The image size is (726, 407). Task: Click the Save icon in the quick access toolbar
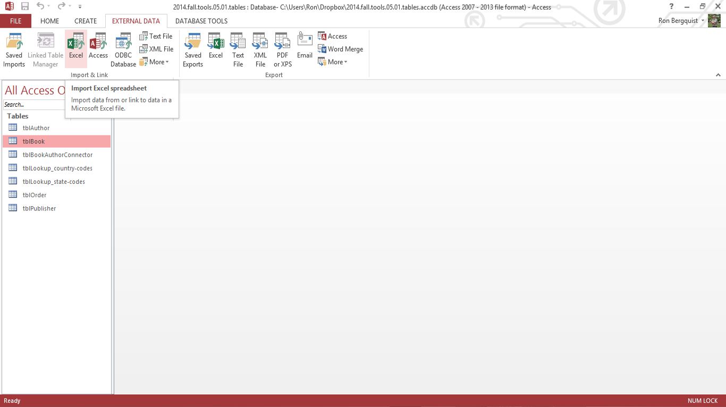point(25,7)
